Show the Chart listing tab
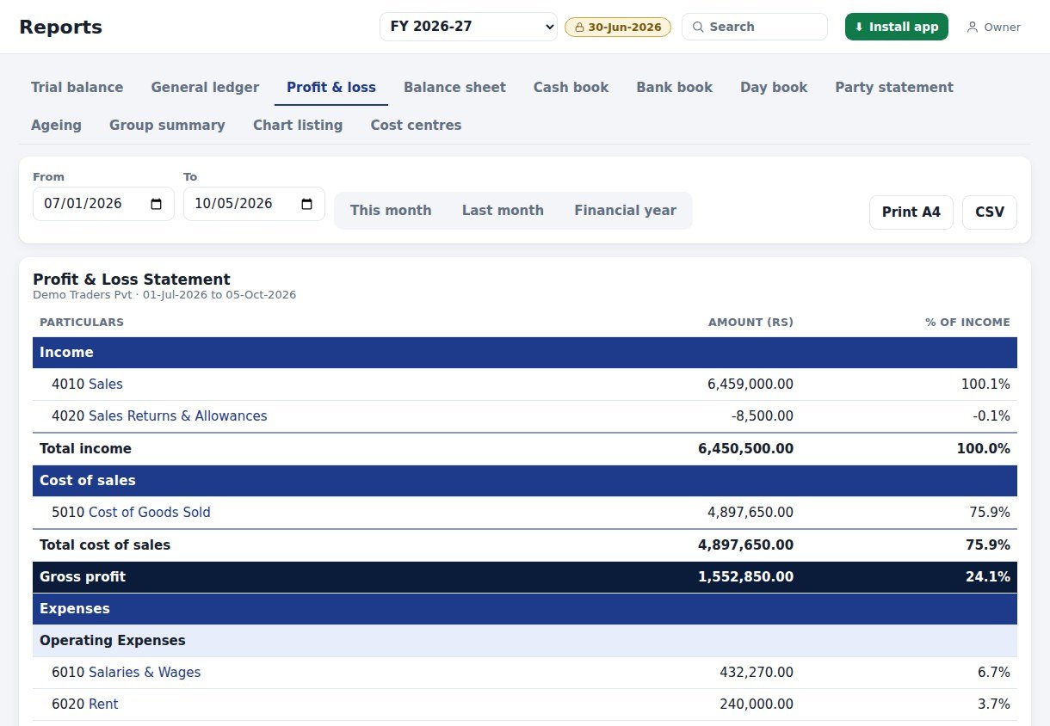 [298, 125]
